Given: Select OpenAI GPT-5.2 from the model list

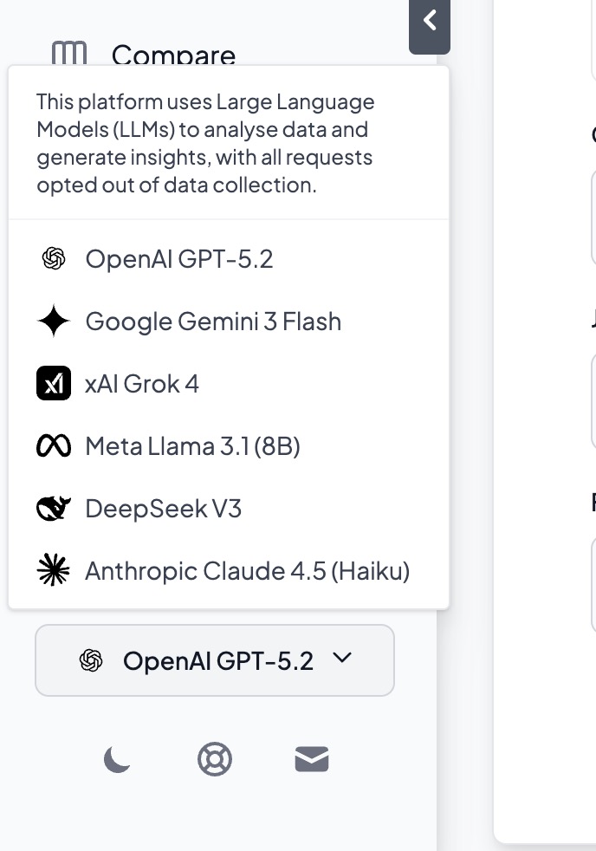Looking at the screenshot, I should pos(179,259).
